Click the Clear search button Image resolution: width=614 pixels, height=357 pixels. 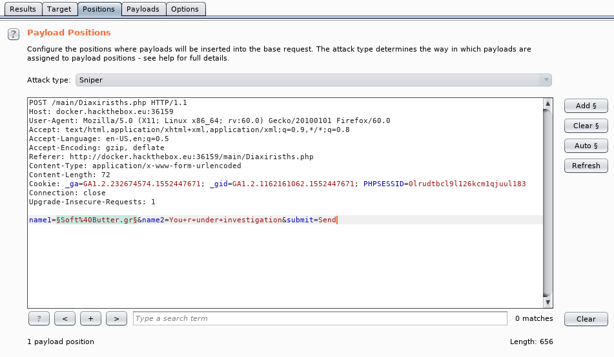tap(586, 319)
